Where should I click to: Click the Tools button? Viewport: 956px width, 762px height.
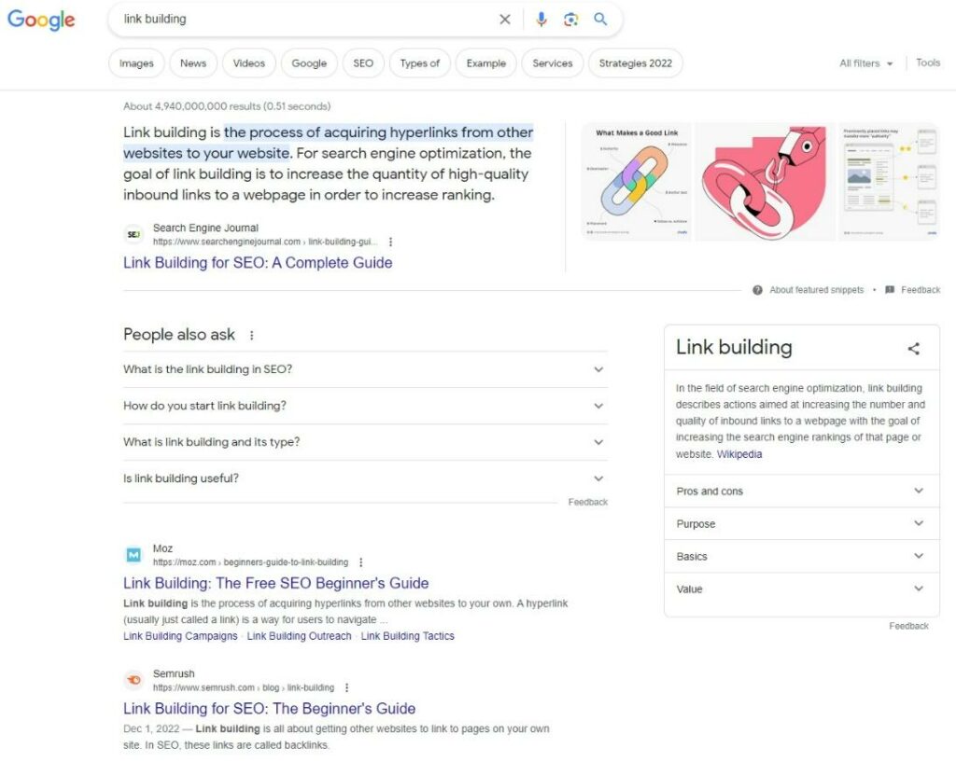pyautogui.click(x=928, y=62)
